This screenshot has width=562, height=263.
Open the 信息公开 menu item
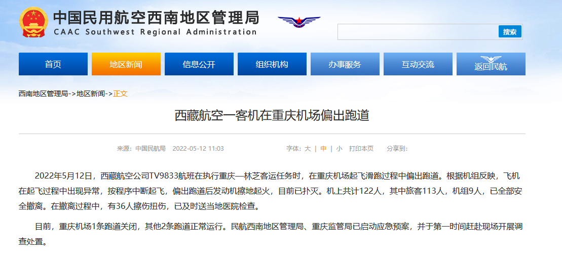point(199,64)
